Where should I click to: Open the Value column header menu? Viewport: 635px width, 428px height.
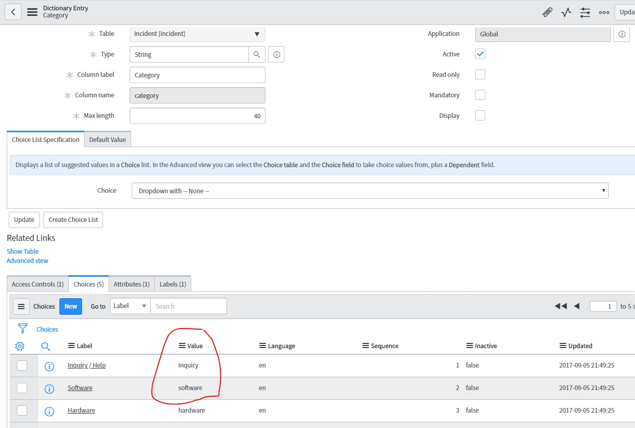[182, 346]
